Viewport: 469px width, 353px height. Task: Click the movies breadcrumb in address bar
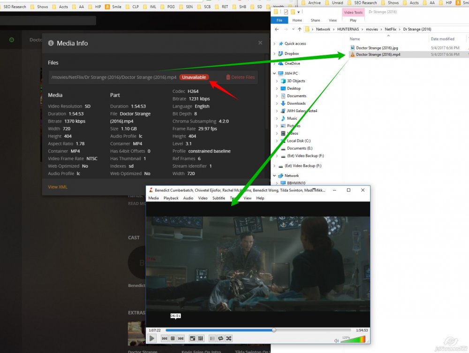[x=372, y=29]
